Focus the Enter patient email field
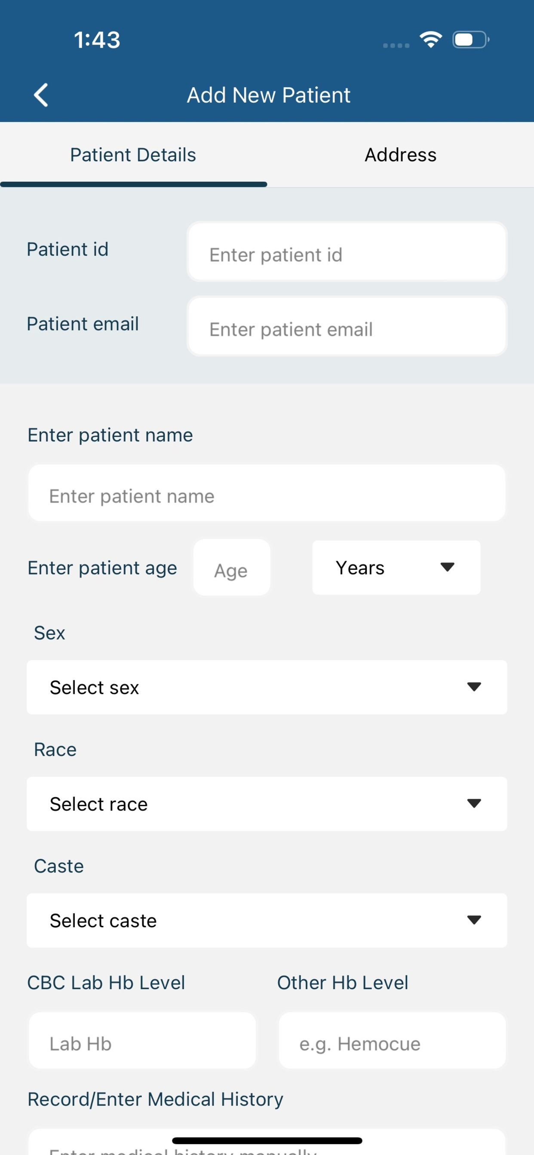 coord(347,326)
